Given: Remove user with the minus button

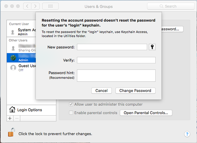Looking at the screenshot, I should [17, 118].
